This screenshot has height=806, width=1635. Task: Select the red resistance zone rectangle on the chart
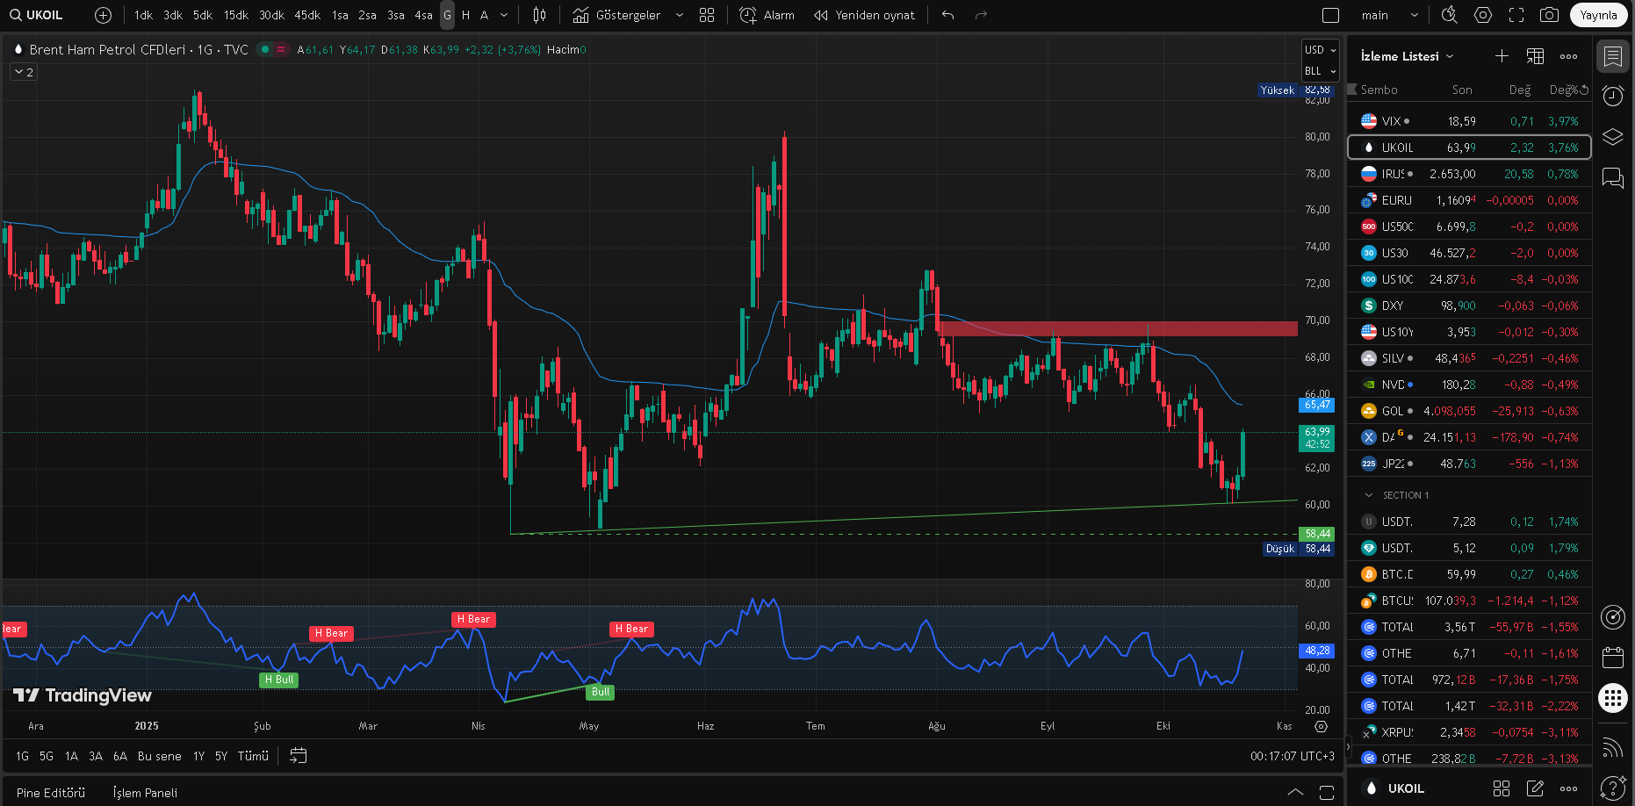coord(1115,328)
